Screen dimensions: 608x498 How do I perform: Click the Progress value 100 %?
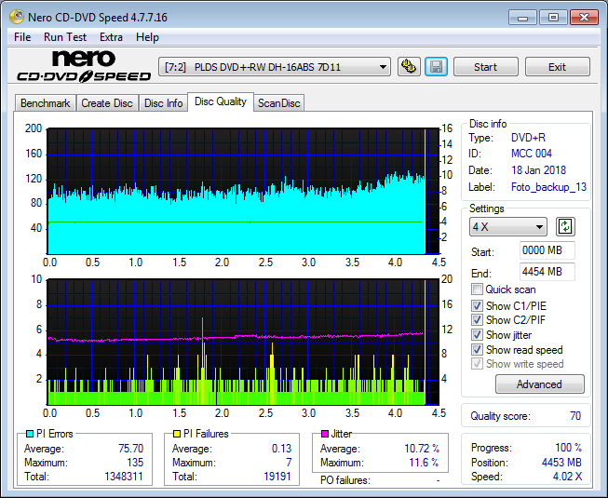pyautogui.click(x=569, y=448)
